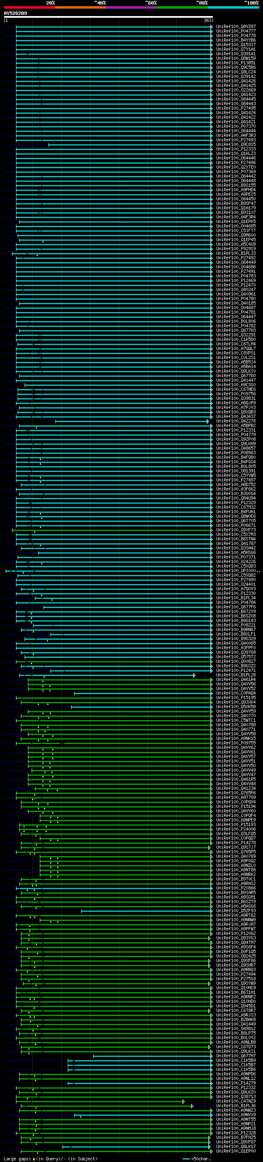
Task: Select label UniRef100_A9NVX9
Action: point(235,1115)
